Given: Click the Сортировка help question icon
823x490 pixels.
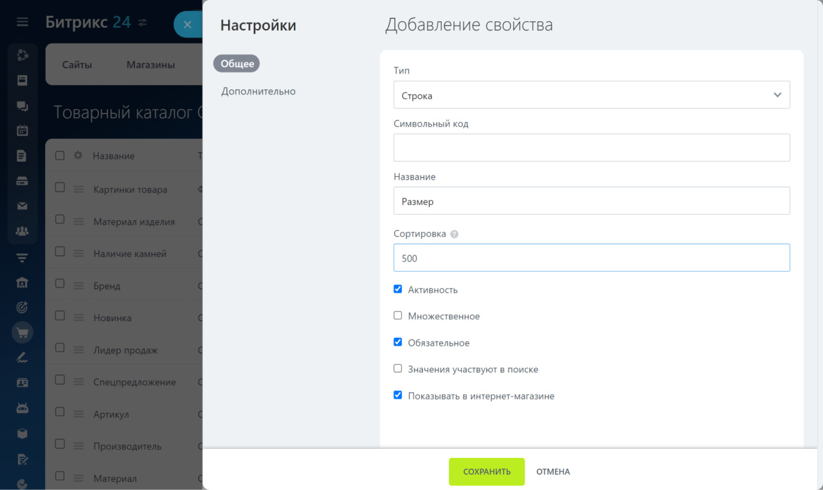Looking at the screenshot, I should pos(455,234).
